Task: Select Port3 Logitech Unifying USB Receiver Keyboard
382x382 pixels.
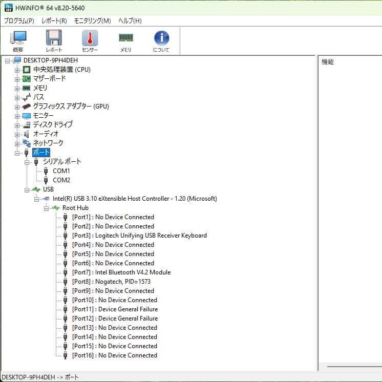Action: pyautogui.click(x=139, y=236)
